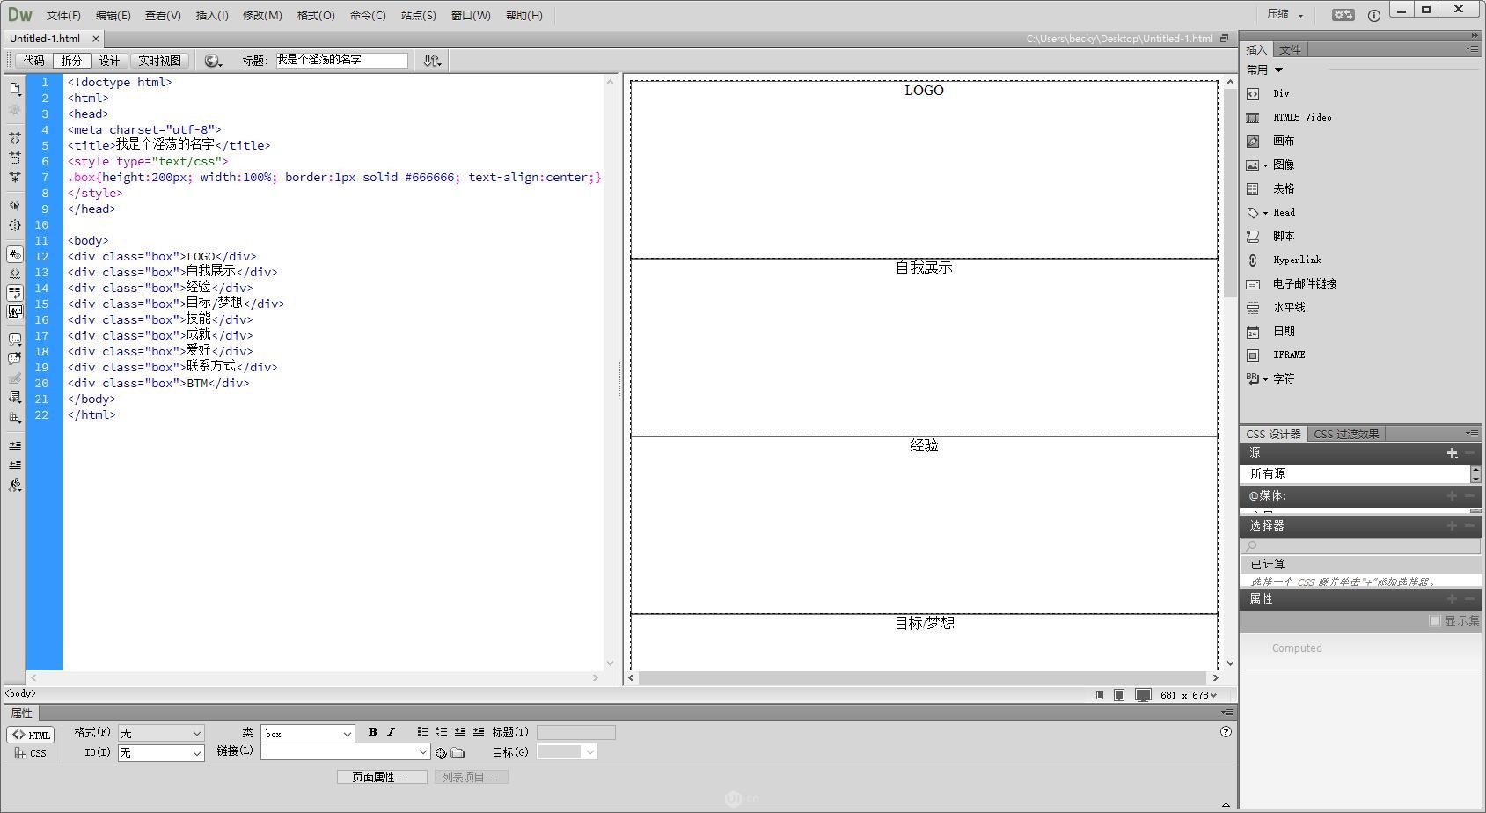1486x813 pixels.
Task: Balance braces icon in coding toolbar
Action: [x=15, y=224]
